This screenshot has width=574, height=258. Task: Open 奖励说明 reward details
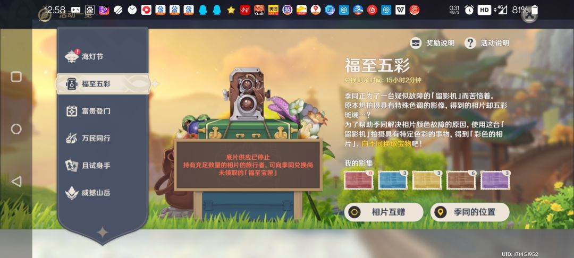point(432,43)
